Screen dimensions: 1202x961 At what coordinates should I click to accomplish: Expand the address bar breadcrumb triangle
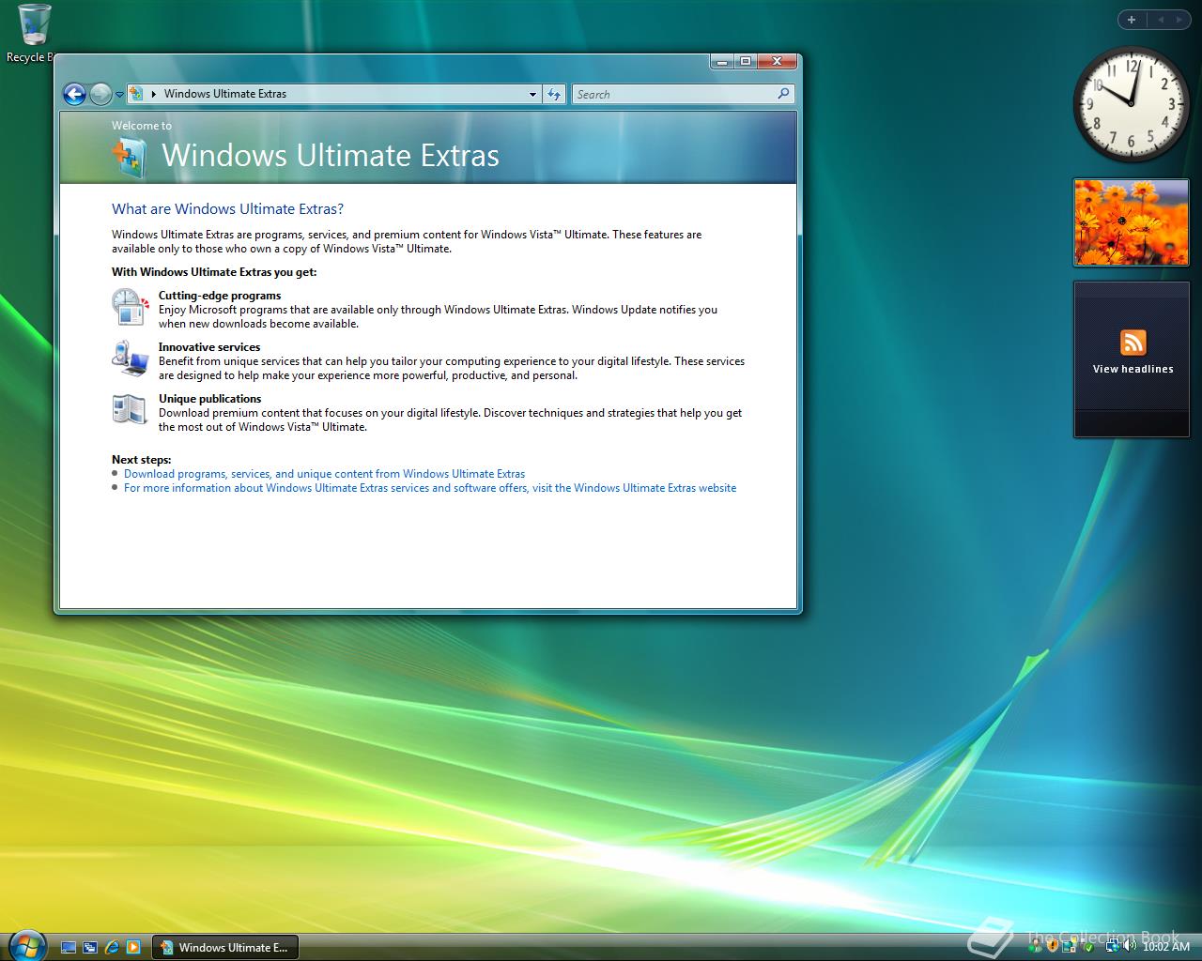coord(153,94)
